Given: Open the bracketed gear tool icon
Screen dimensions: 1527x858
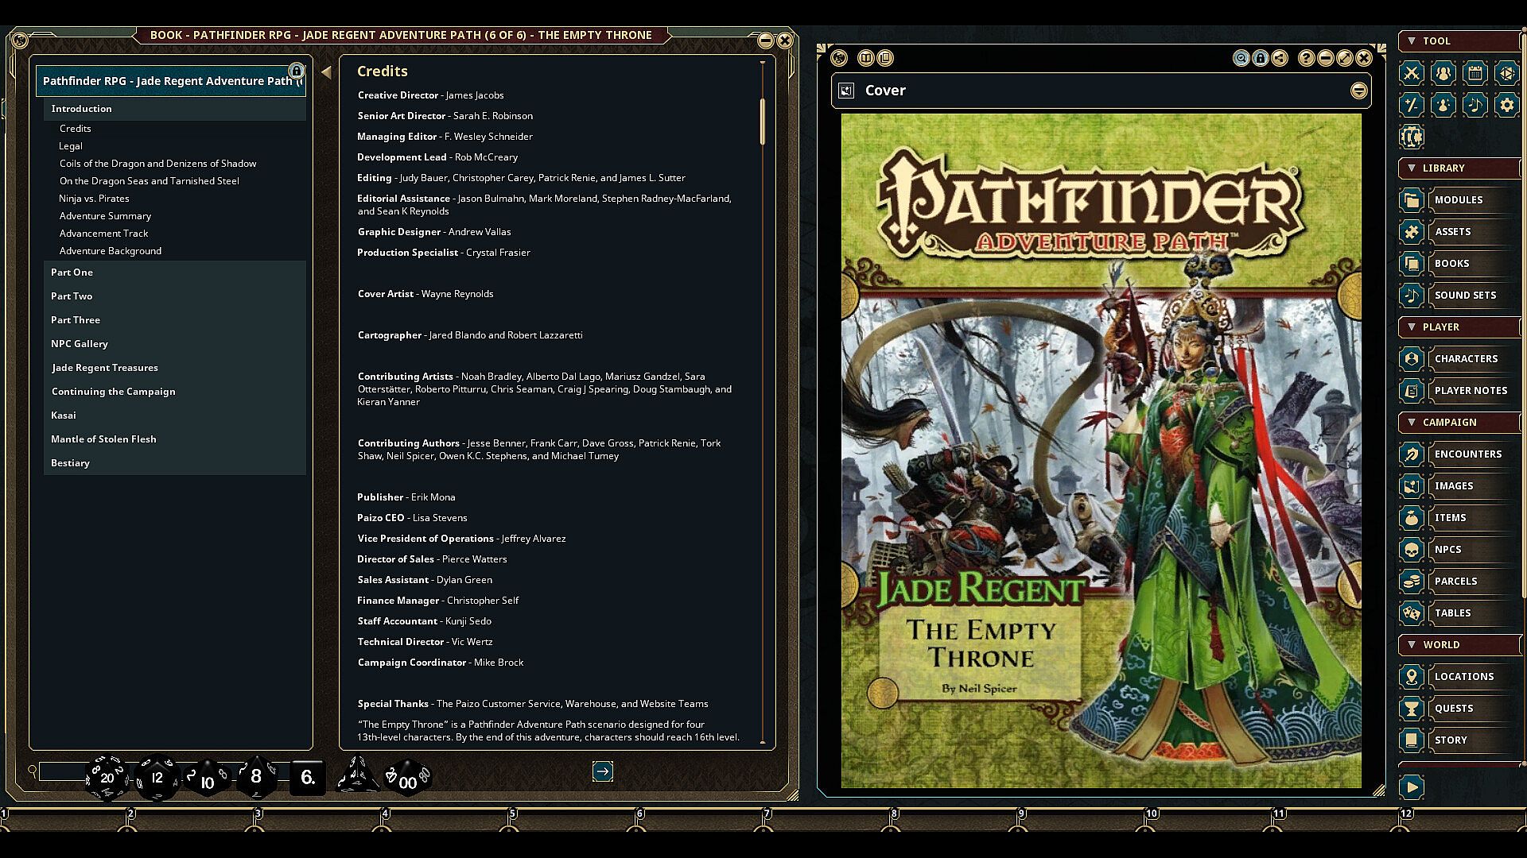Looking at the screenshot, I should [1412, 137].
